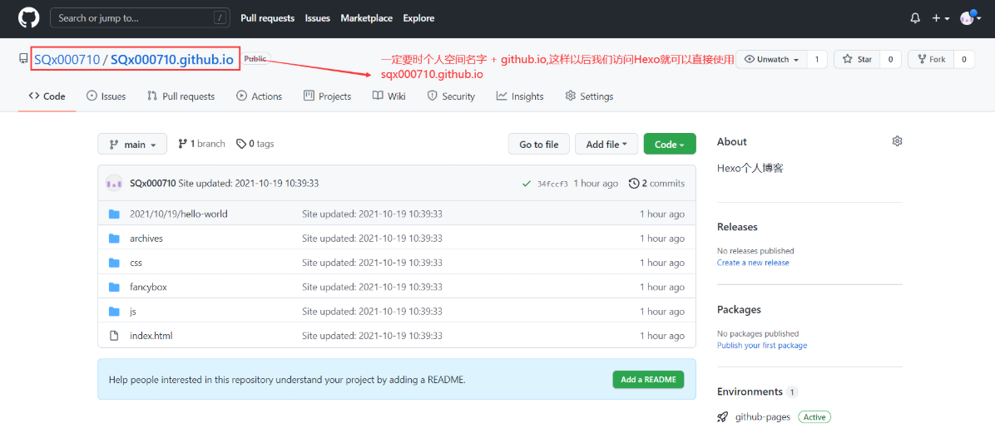Click the fork count 0
The width and height of the screenshot is (995, 433).
click(964, 60)
